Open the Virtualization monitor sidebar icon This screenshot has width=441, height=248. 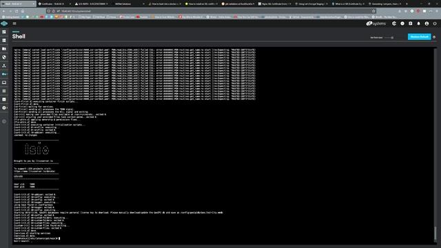coord(4,83)
